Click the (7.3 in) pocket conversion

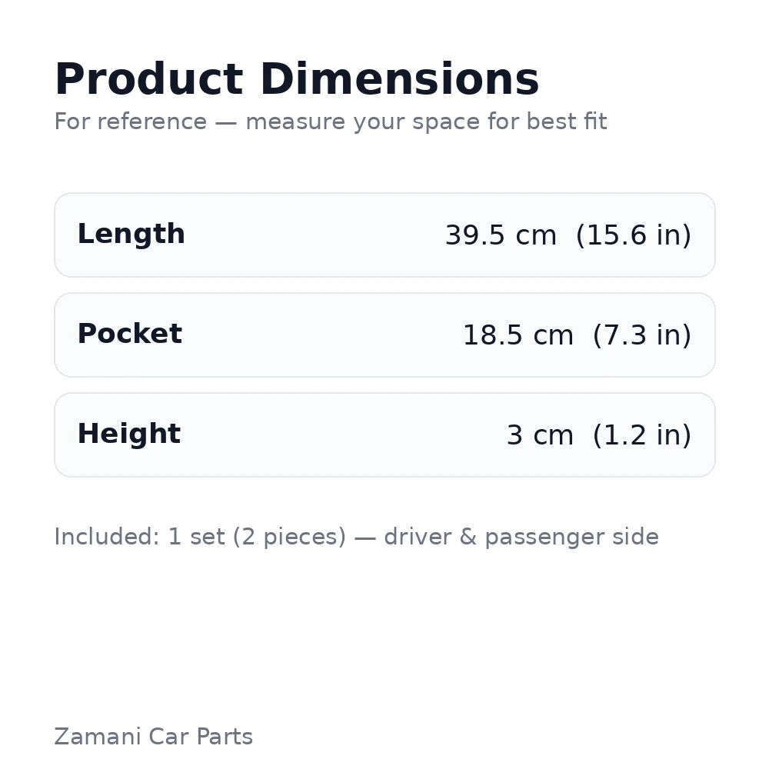click(641, 335)
